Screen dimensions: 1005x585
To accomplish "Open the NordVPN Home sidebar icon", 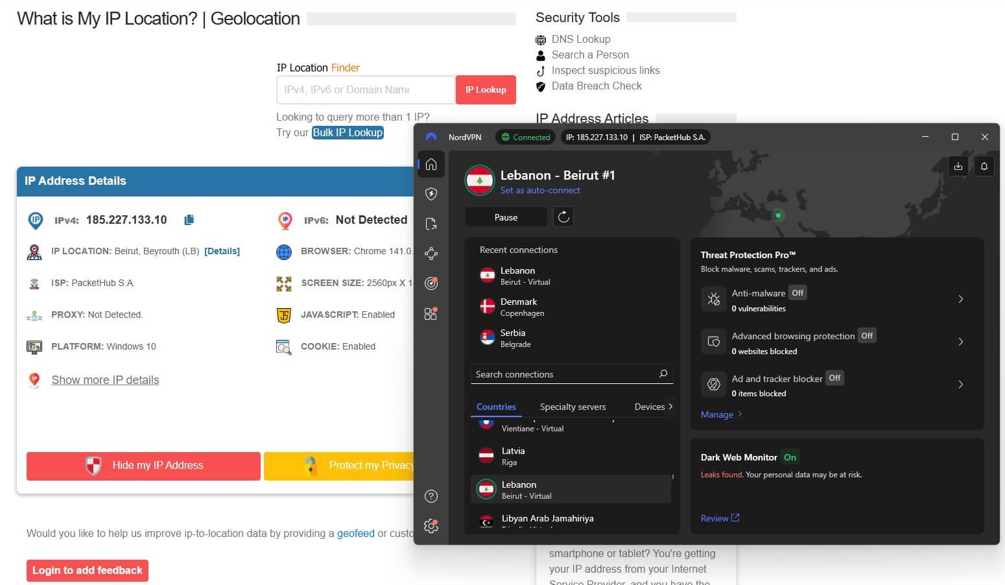I will 431,164.
